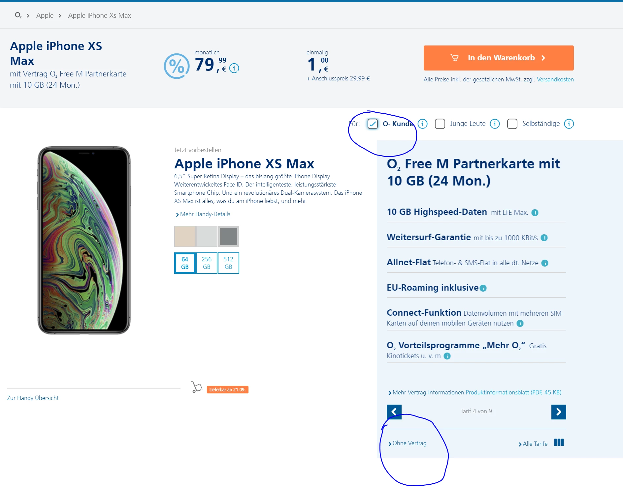Select the Ohne Vertrag option
Screen dimensions: 623x486
[x=408, y=443]
